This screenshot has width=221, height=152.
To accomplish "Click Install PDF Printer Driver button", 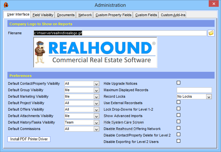I will point(29,139).
